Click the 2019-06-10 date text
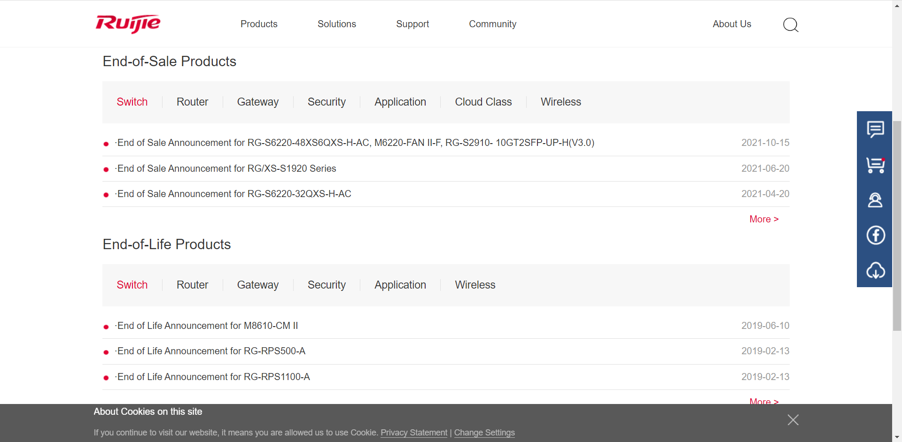This screenshot has height=442, width=902. [765, 326]
